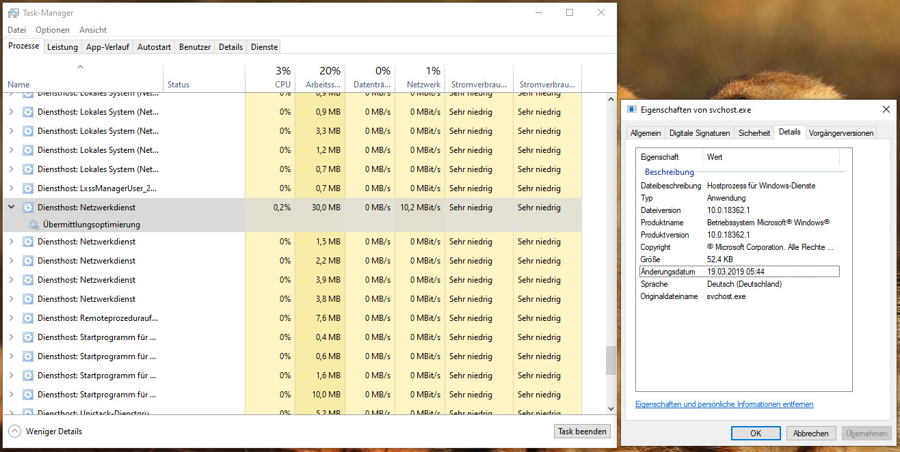
Task: Click the 10,2 MBit/s network value
Action: 421,208
